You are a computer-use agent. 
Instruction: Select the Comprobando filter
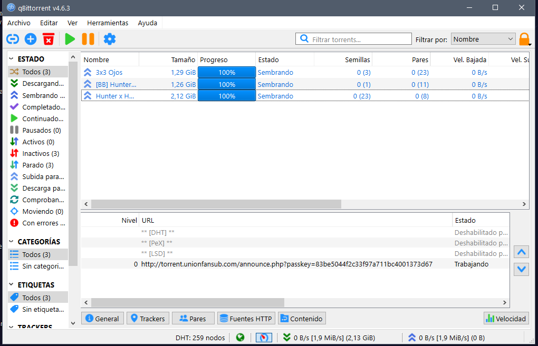38,200
